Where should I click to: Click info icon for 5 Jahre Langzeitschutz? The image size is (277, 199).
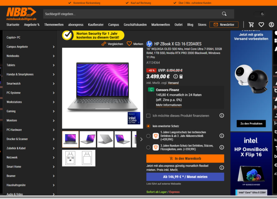[x=222, y=136]
